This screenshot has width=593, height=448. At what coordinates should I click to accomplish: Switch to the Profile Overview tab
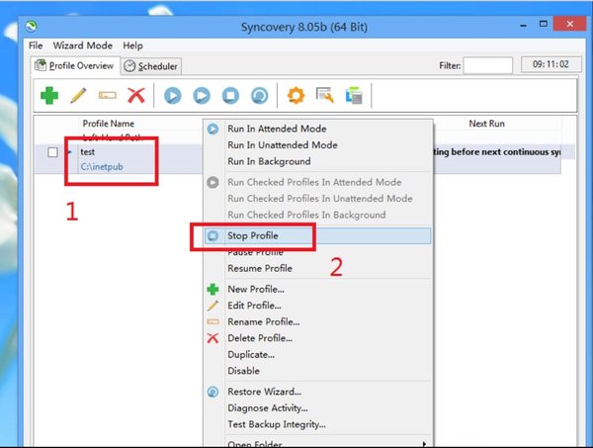pyautogui.click(x=75, y=66)
